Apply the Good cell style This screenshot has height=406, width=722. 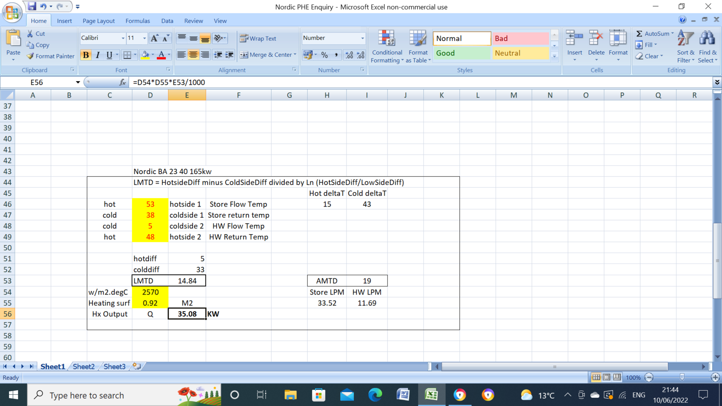(x=461, y=53)
